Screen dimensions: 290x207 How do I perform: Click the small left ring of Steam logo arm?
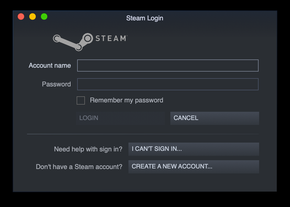pyautogui.click(x=57, y=39)
